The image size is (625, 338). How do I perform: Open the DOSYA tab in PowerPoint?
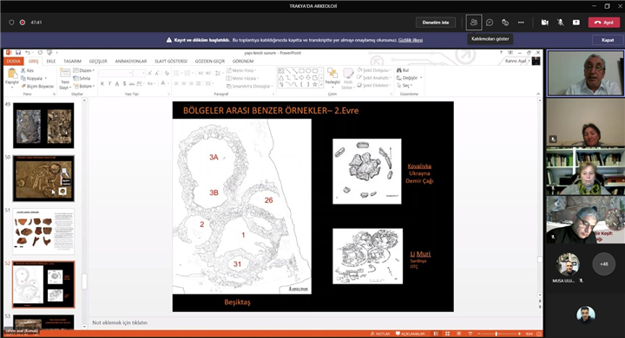(13, 61)
